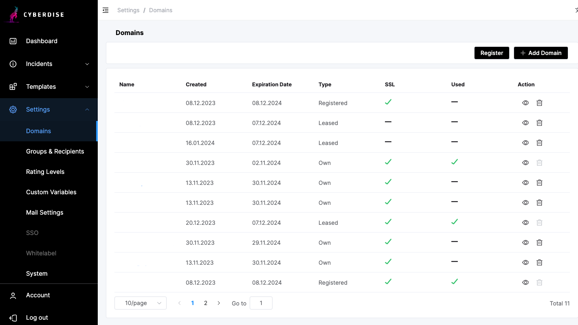This screenshot has height=325, width=578.
Task: Click the Register button
Action: click(492, 53)
